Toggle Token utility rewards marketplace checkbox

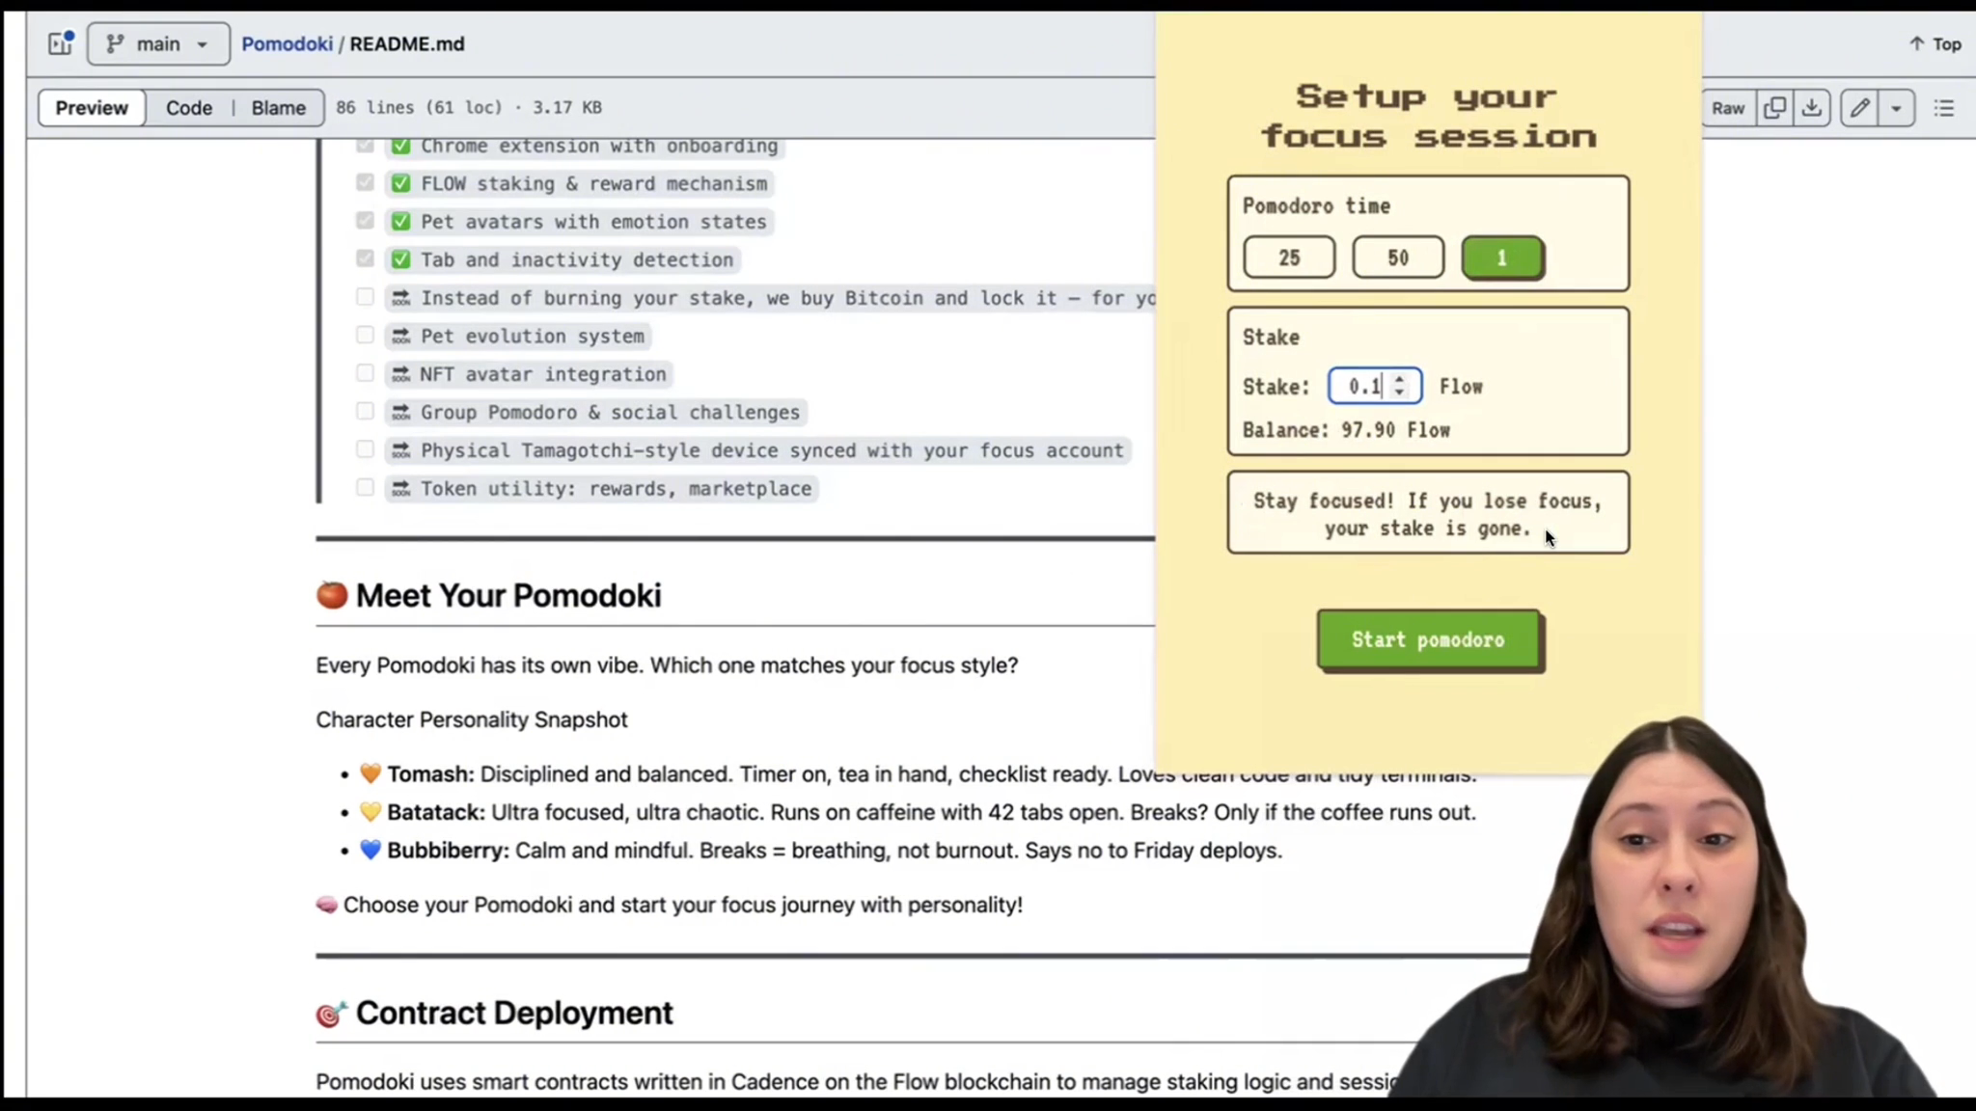365,487
